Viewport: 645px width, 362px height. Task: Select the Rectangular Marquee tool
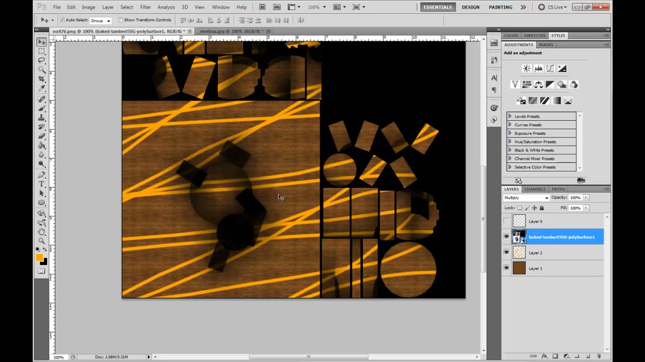[42, 51]
